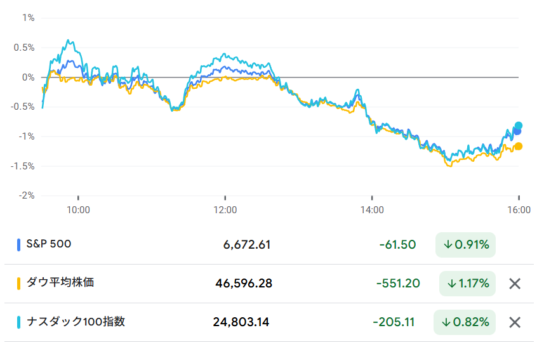
Task: Click the S&P 500 price 6,672.61
Action: (247, 245)
